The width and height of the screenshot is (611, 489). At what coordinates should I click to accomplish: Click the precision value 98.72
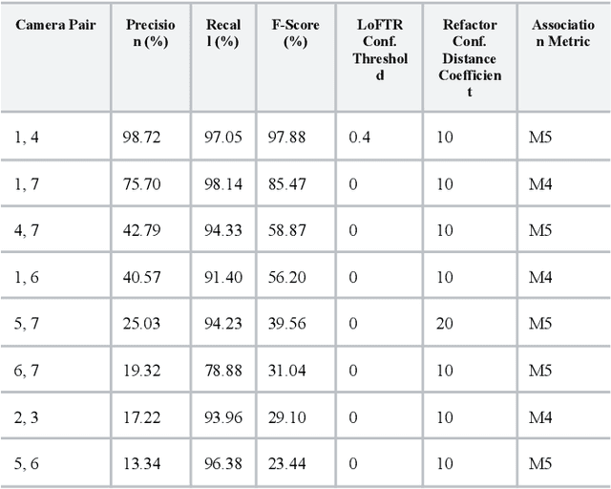[x=142, y=138]
